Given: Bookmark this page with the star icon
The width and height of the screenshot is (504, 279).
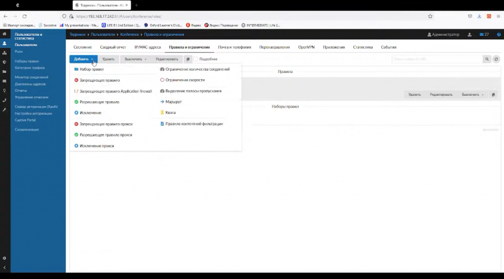Looking at the screenshot, I should pyautogui.click(x=430, y=16).
